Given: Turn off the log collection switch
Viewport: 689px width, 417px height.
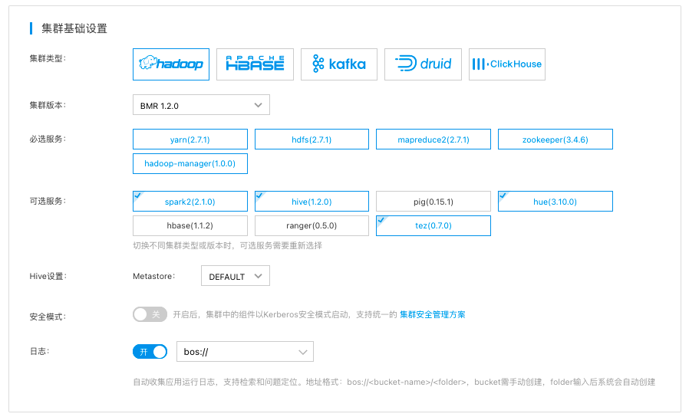Looking at the screenshot, I should (150, 352).
